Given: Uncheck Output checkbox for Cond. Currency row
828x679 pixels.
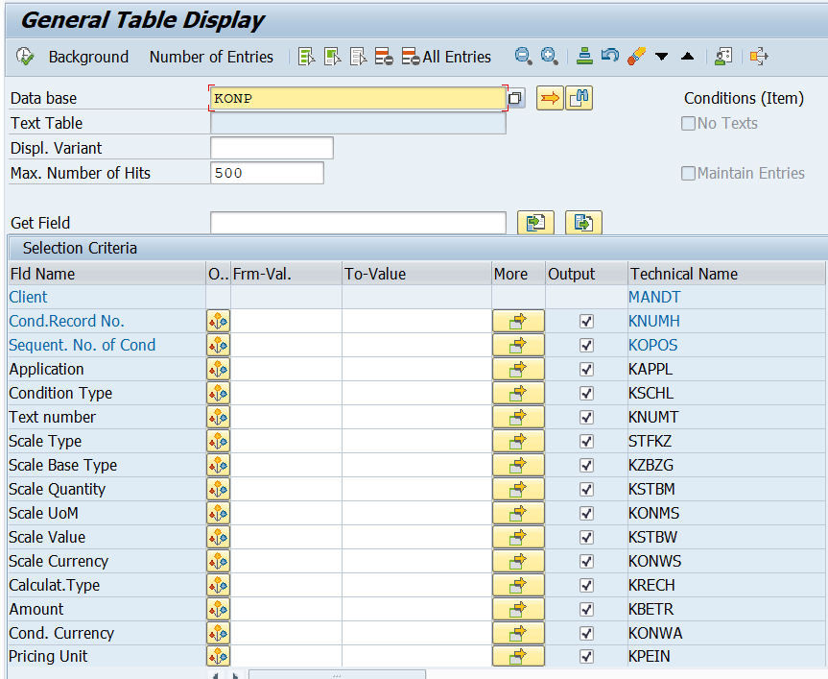Looking at the screenshot, I should click(586, 633).
